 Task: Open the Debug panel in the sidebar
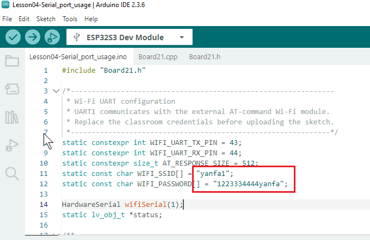tap(12, 146)
